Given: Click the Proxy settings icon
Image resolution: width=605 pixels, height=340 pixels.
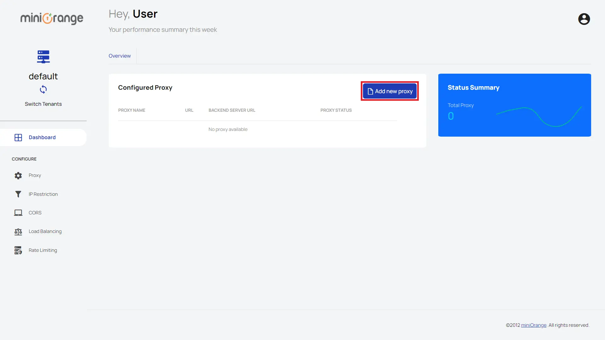Looking at the screenshot, I should (18, 175).
